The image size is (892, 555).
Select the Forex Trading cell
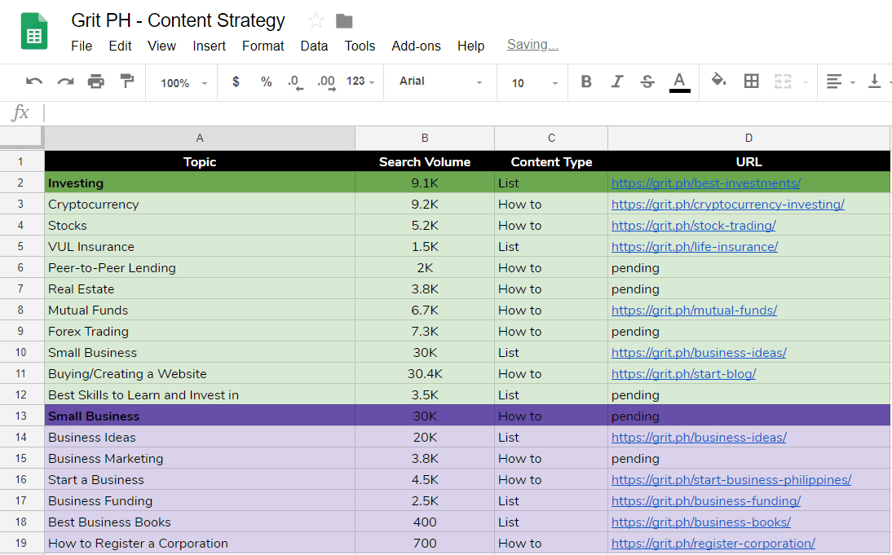tap(200, 332)
